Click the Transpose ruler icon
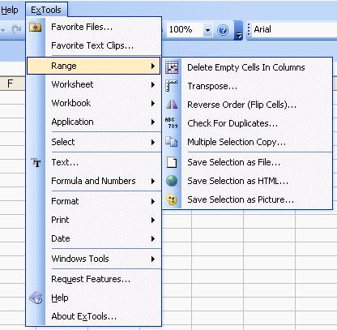 click(x=171, y=86)
